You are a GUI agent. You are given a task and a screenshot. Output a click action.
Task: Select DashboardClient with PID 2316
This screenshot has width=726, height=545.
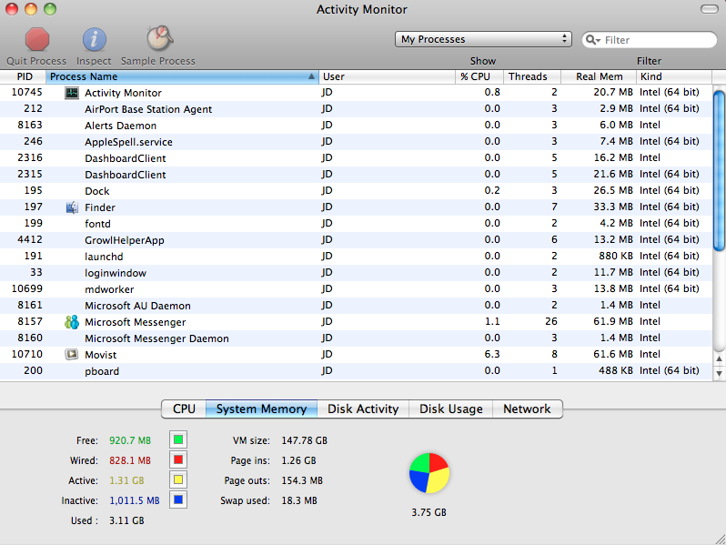coord(356,158)
